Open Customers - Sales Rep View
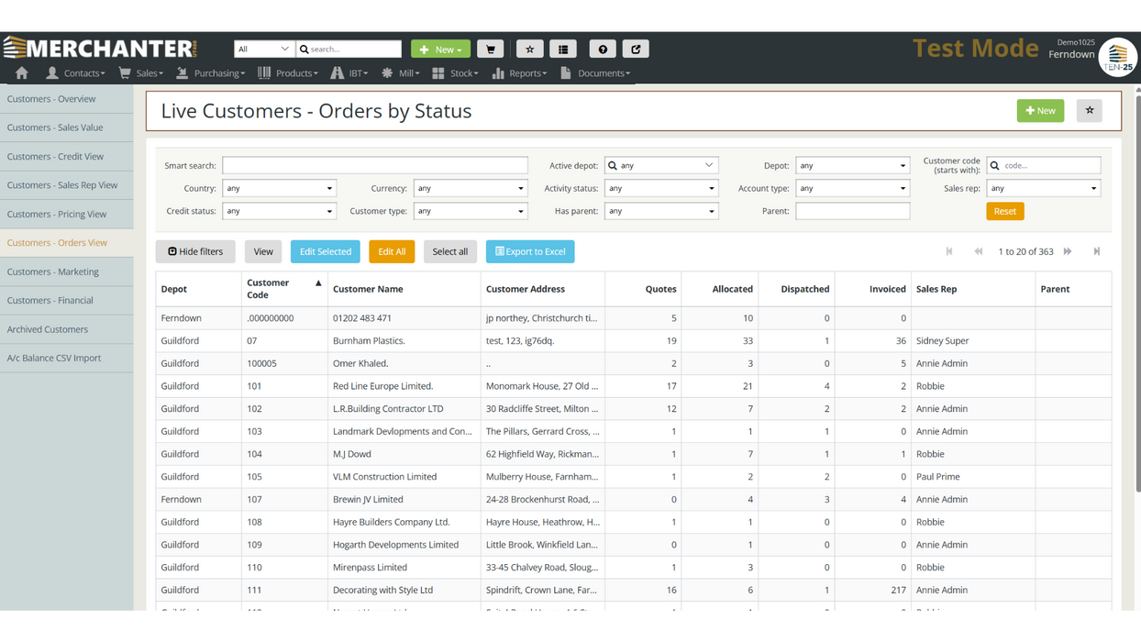Screen dimensions: 1141x642 (66, 185)
